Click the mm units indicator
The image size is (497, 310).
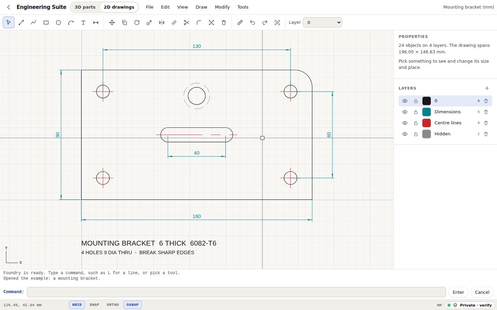pos(439,305)
